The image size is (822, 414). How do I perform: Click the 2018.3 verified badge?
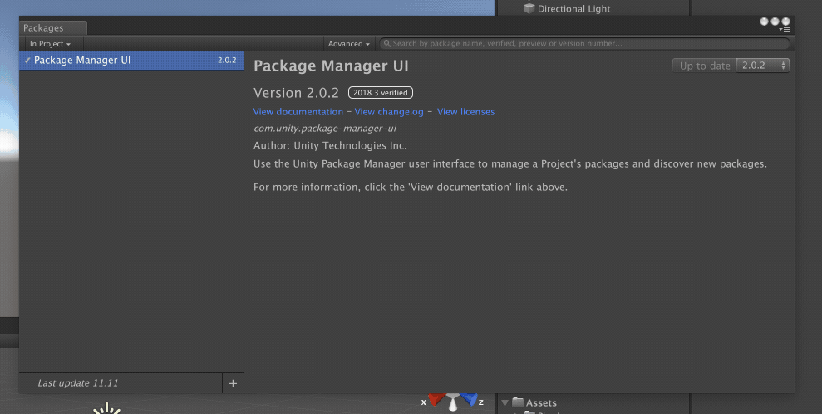point(381,93)
